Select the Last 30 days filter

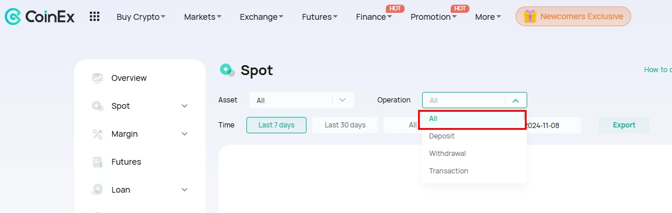point(345,125)
